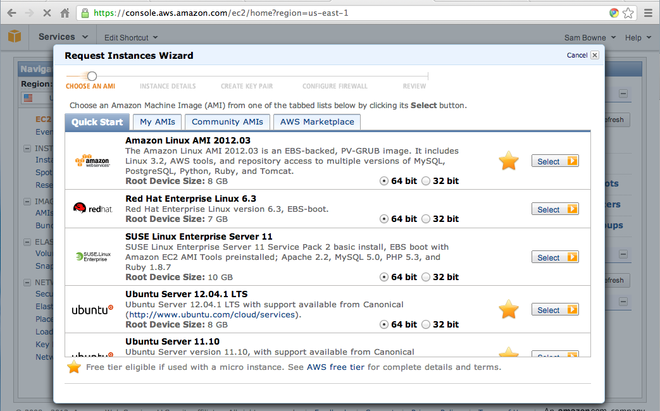This screenshot has height=411, width=660.
Task: Collapse the IMAGES navigation section
Action: pyautogui.click(x=27, y=202)
